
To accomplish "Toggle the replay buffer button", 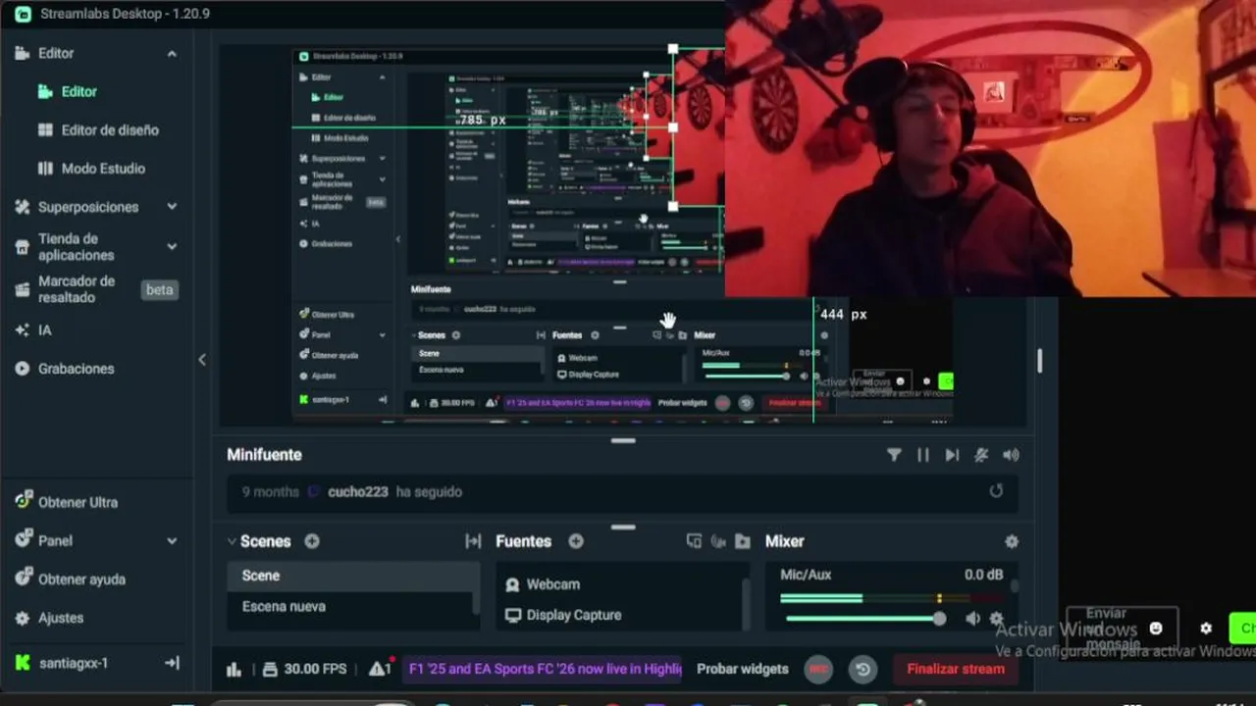I will [863, 670].
